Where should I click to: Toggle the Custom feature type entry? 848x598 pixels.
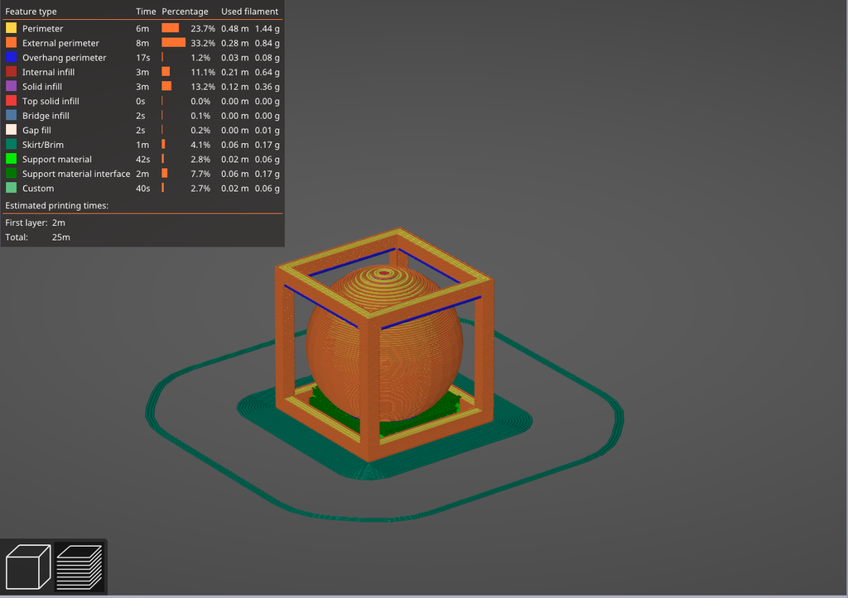click(37, 188)
